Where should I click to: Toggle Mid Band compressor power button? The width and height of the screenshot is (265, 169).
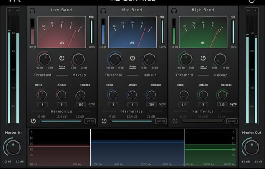point(132,58)
